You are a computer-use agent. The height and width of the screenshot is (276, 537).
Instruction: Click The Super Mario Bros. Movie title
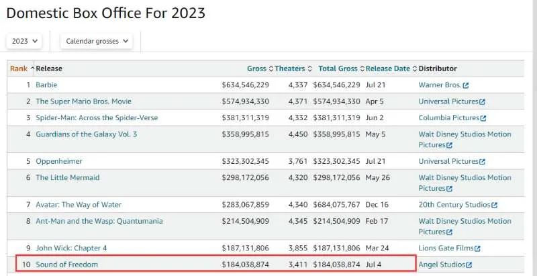[83, 101]
